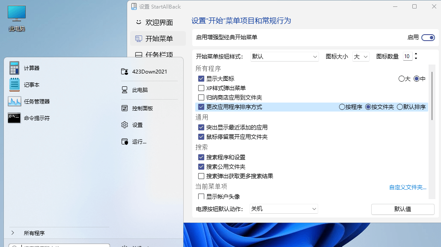Switch to 开始菜单 sidebar tab
This screenshot has width=441, height=247.
(158, 38)
